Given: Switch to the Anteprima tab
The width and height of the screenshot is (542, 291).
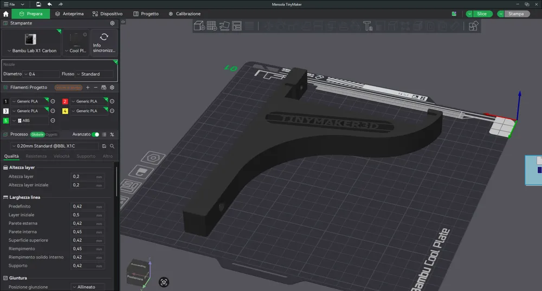Looking at the screenshot, I should [69, 14].
